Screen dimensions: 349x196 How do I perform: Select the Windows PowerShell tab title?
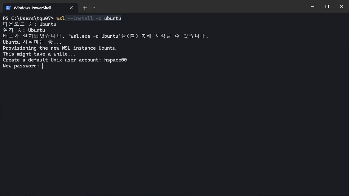(33, 8)
